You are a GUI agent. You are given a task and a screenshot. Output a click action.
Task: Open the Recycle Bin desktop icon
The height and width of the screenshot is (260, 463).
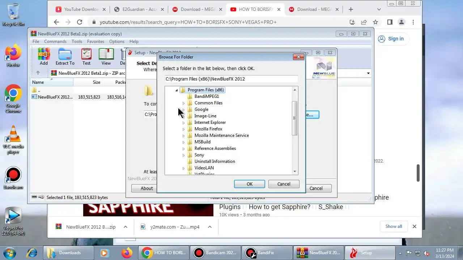(13, 15)
